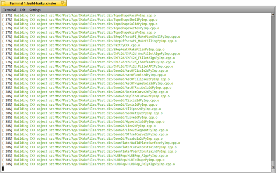The image size is (276, 173).
Task: Click the scrollbar up arrow
Action: click(273, 14)
